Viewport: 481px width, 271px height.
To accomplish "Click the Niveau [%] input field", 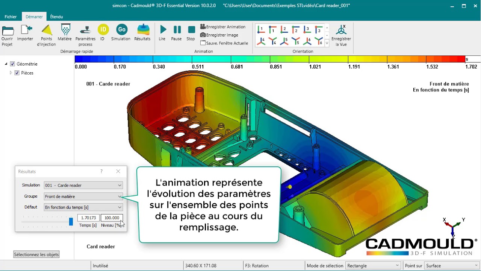I will [x=112, y=218].
